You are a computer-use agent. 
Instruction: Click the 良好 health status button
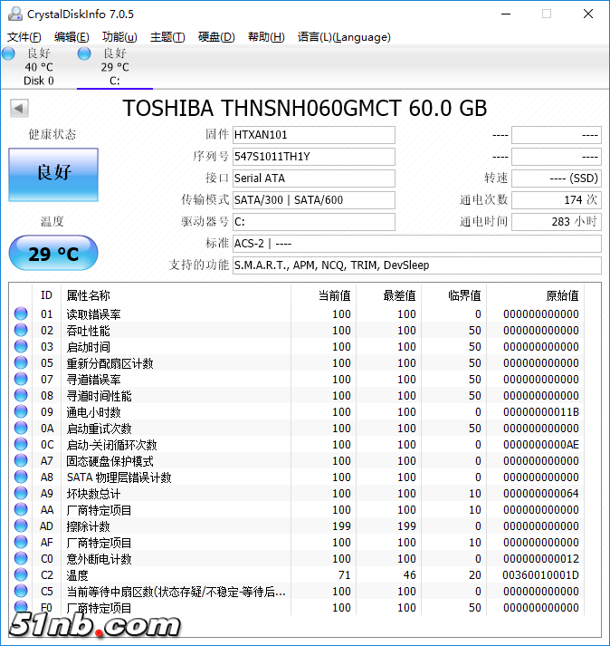(53, 173)
